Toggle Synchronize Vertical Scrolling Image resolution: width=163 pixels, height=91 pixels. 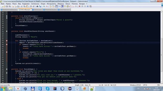(x=50, y=6)
